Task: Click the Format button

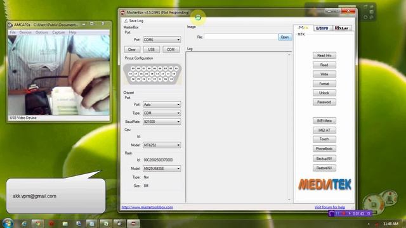Action: coord(324,84)
